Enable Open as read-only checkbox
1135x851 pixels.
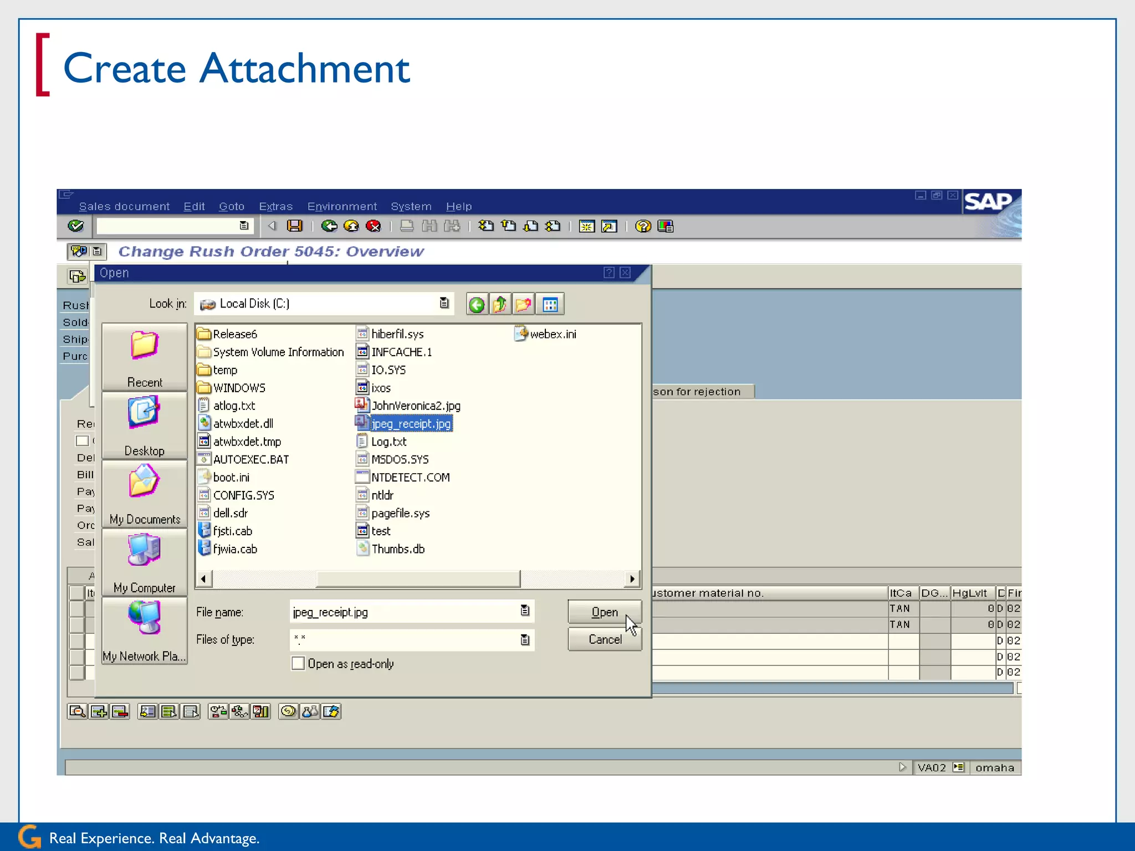click(x=298, y=664)
